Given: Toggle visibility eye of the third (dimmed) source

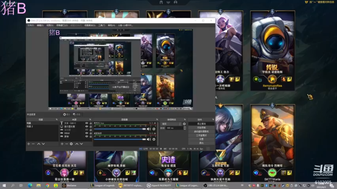Looking at the screenshot, I should click(x=87, y=130).
